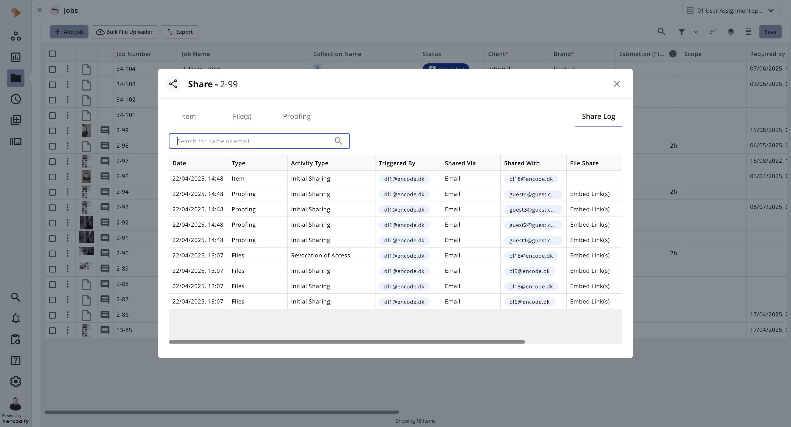The height and width of the screenshot is (427, 791).
Task: Click the layers grouping icon
Action: tap(731, 32)
